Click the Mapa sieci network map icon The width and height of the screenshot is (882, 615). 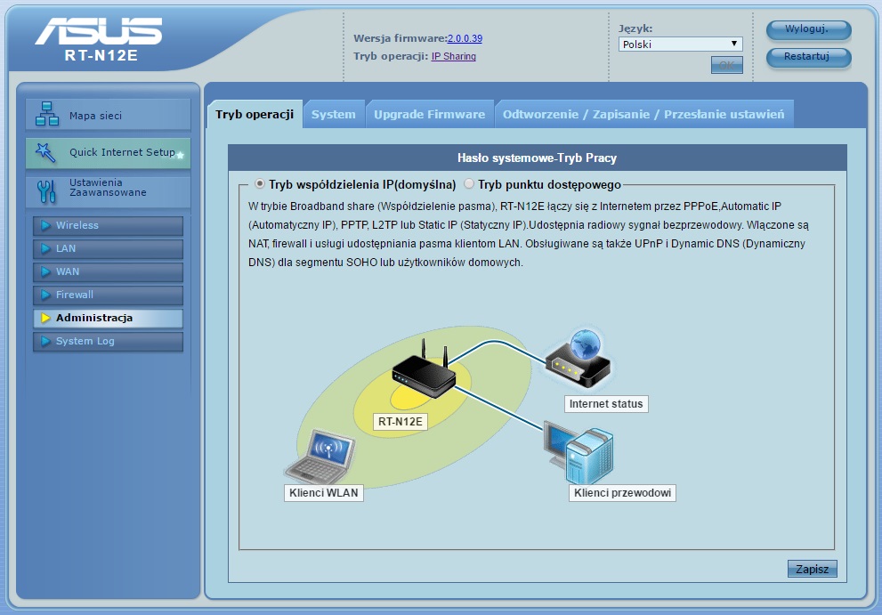[x=46, y=114]
